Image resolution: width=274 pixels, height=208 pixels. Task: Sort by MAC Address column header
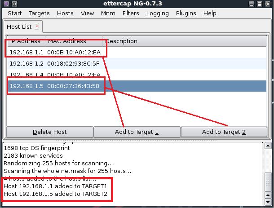coord(74,41)
